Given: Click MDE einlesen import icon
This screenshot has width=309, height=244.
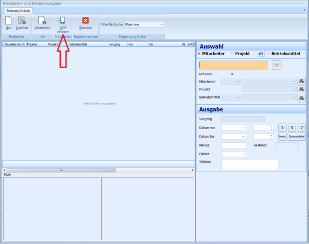Looking at the screenshot, I should (62, 21).
